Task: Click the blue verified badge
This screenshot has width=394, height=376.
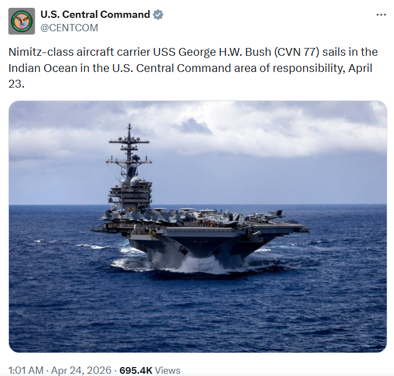Action: [158, 15]
